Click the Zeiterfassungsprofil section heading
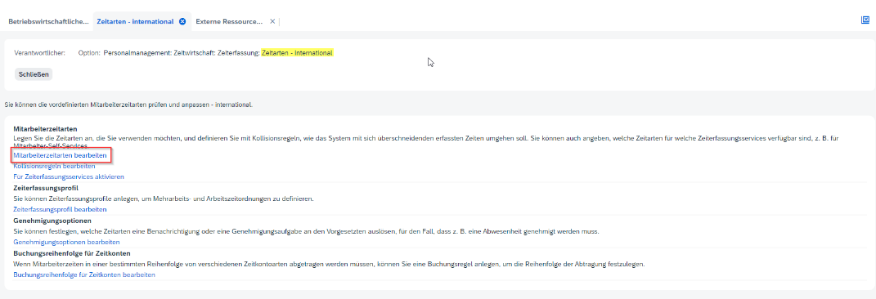 pyautogui.click(x=46, y=188)
